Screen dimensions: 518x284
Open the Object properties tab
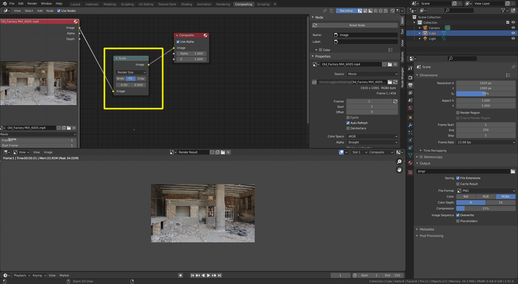(410, 118)
